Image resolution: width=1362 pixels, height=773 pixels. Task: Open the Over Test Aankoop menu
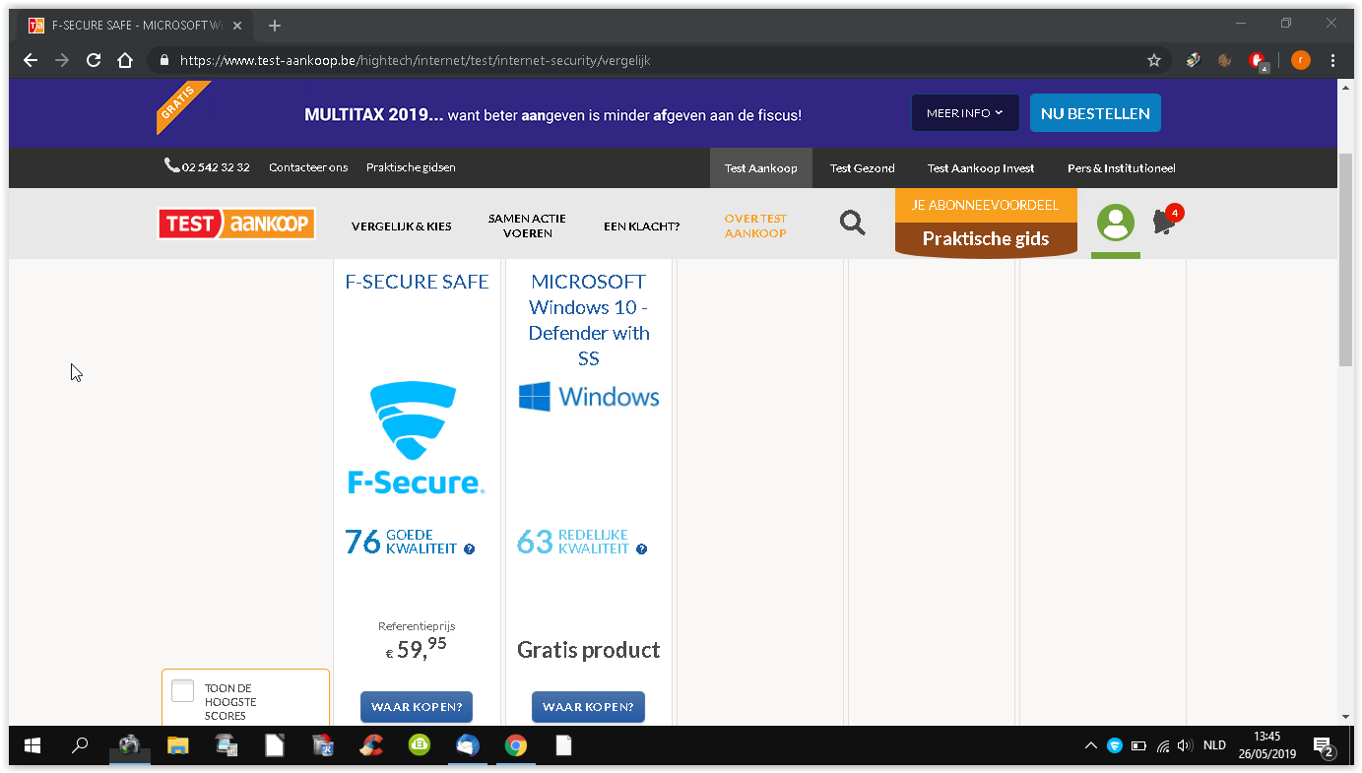(x=755, y=225)
